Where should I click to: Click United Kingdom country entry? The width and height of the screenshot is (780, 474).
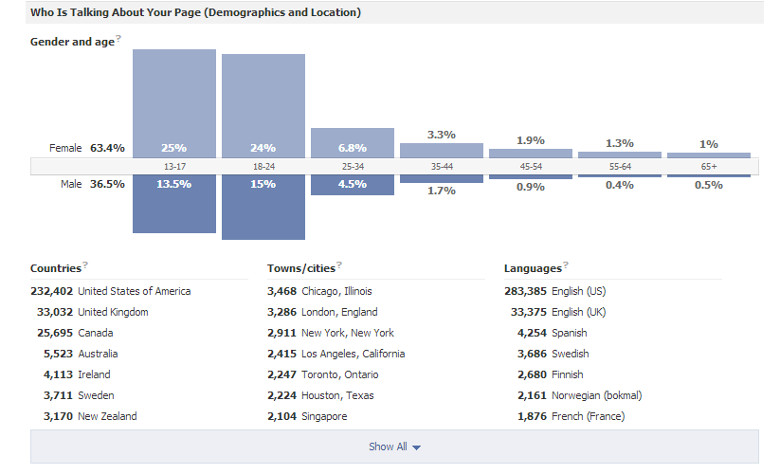tap(113, 312)
